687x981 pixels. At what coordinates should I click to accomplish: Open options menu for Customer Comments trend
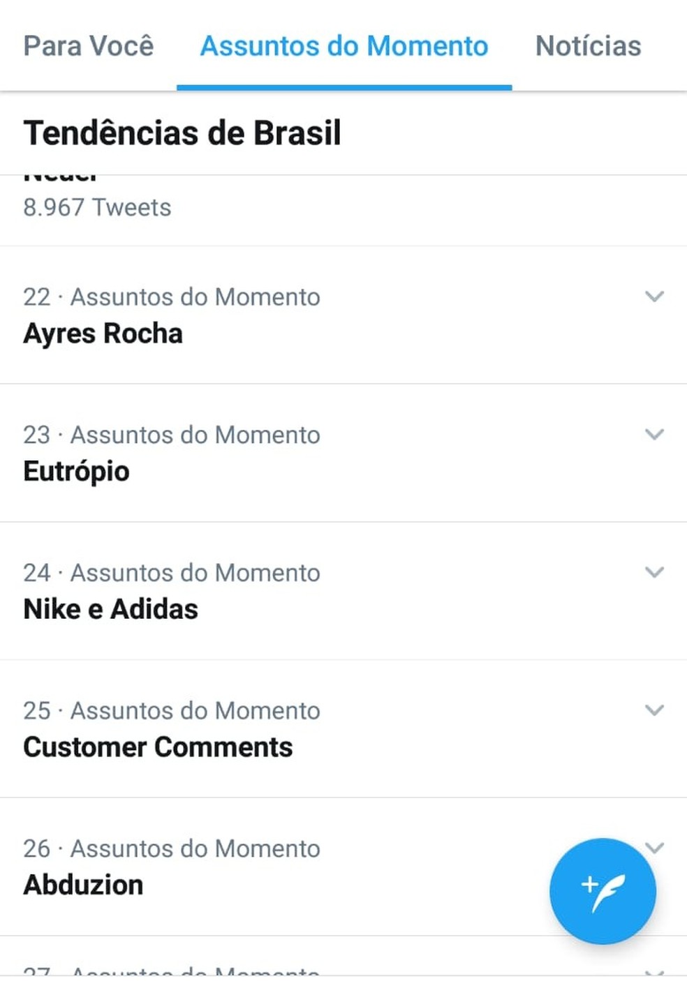click(654, 710)
